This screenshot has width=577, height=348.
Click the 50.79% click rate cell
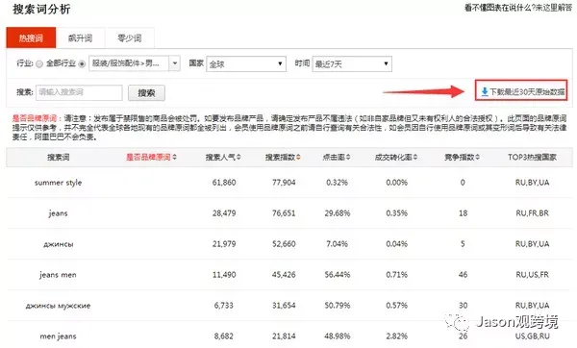tap(338, 306)
